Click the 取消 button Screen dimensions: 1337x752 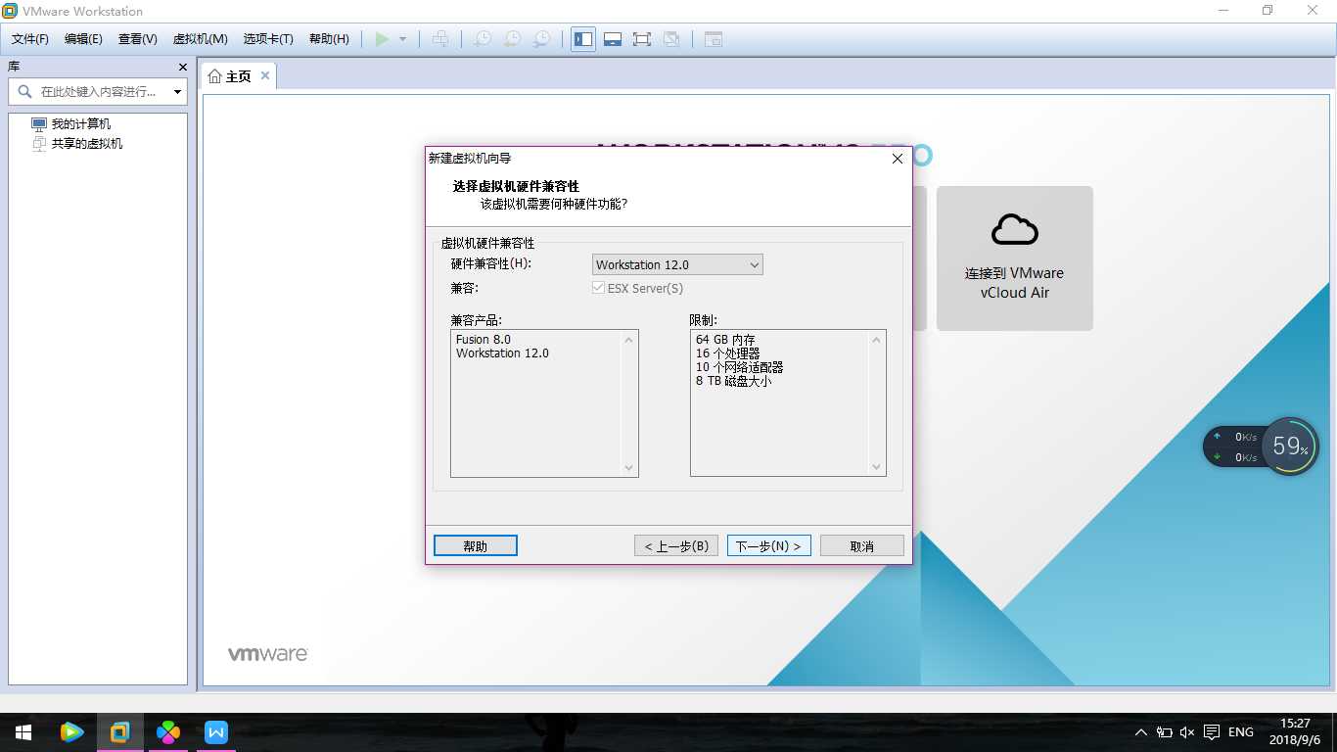pyautogui.click(x=862, y=545)
